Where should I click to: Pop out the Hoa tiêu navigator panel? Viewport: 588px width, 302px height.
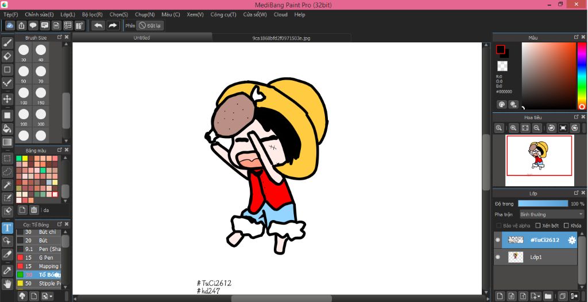point(576,117)
